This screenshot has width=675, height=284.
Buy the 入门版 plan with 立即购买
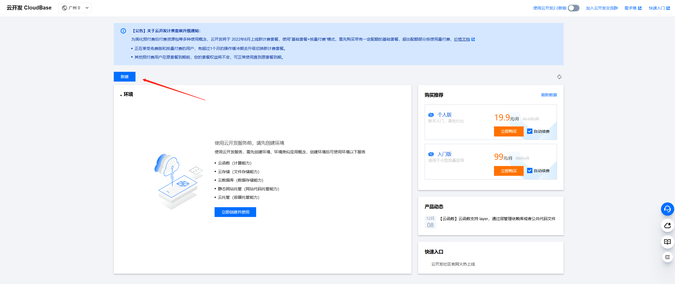(x=509, y=171)
